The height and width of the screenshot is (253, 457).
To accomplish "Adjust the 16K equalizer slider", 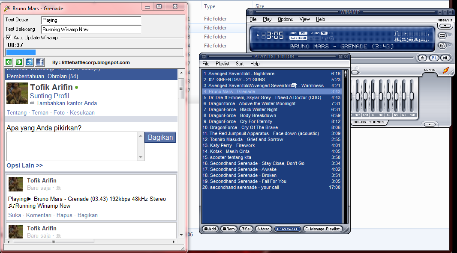I will (412, 96).
